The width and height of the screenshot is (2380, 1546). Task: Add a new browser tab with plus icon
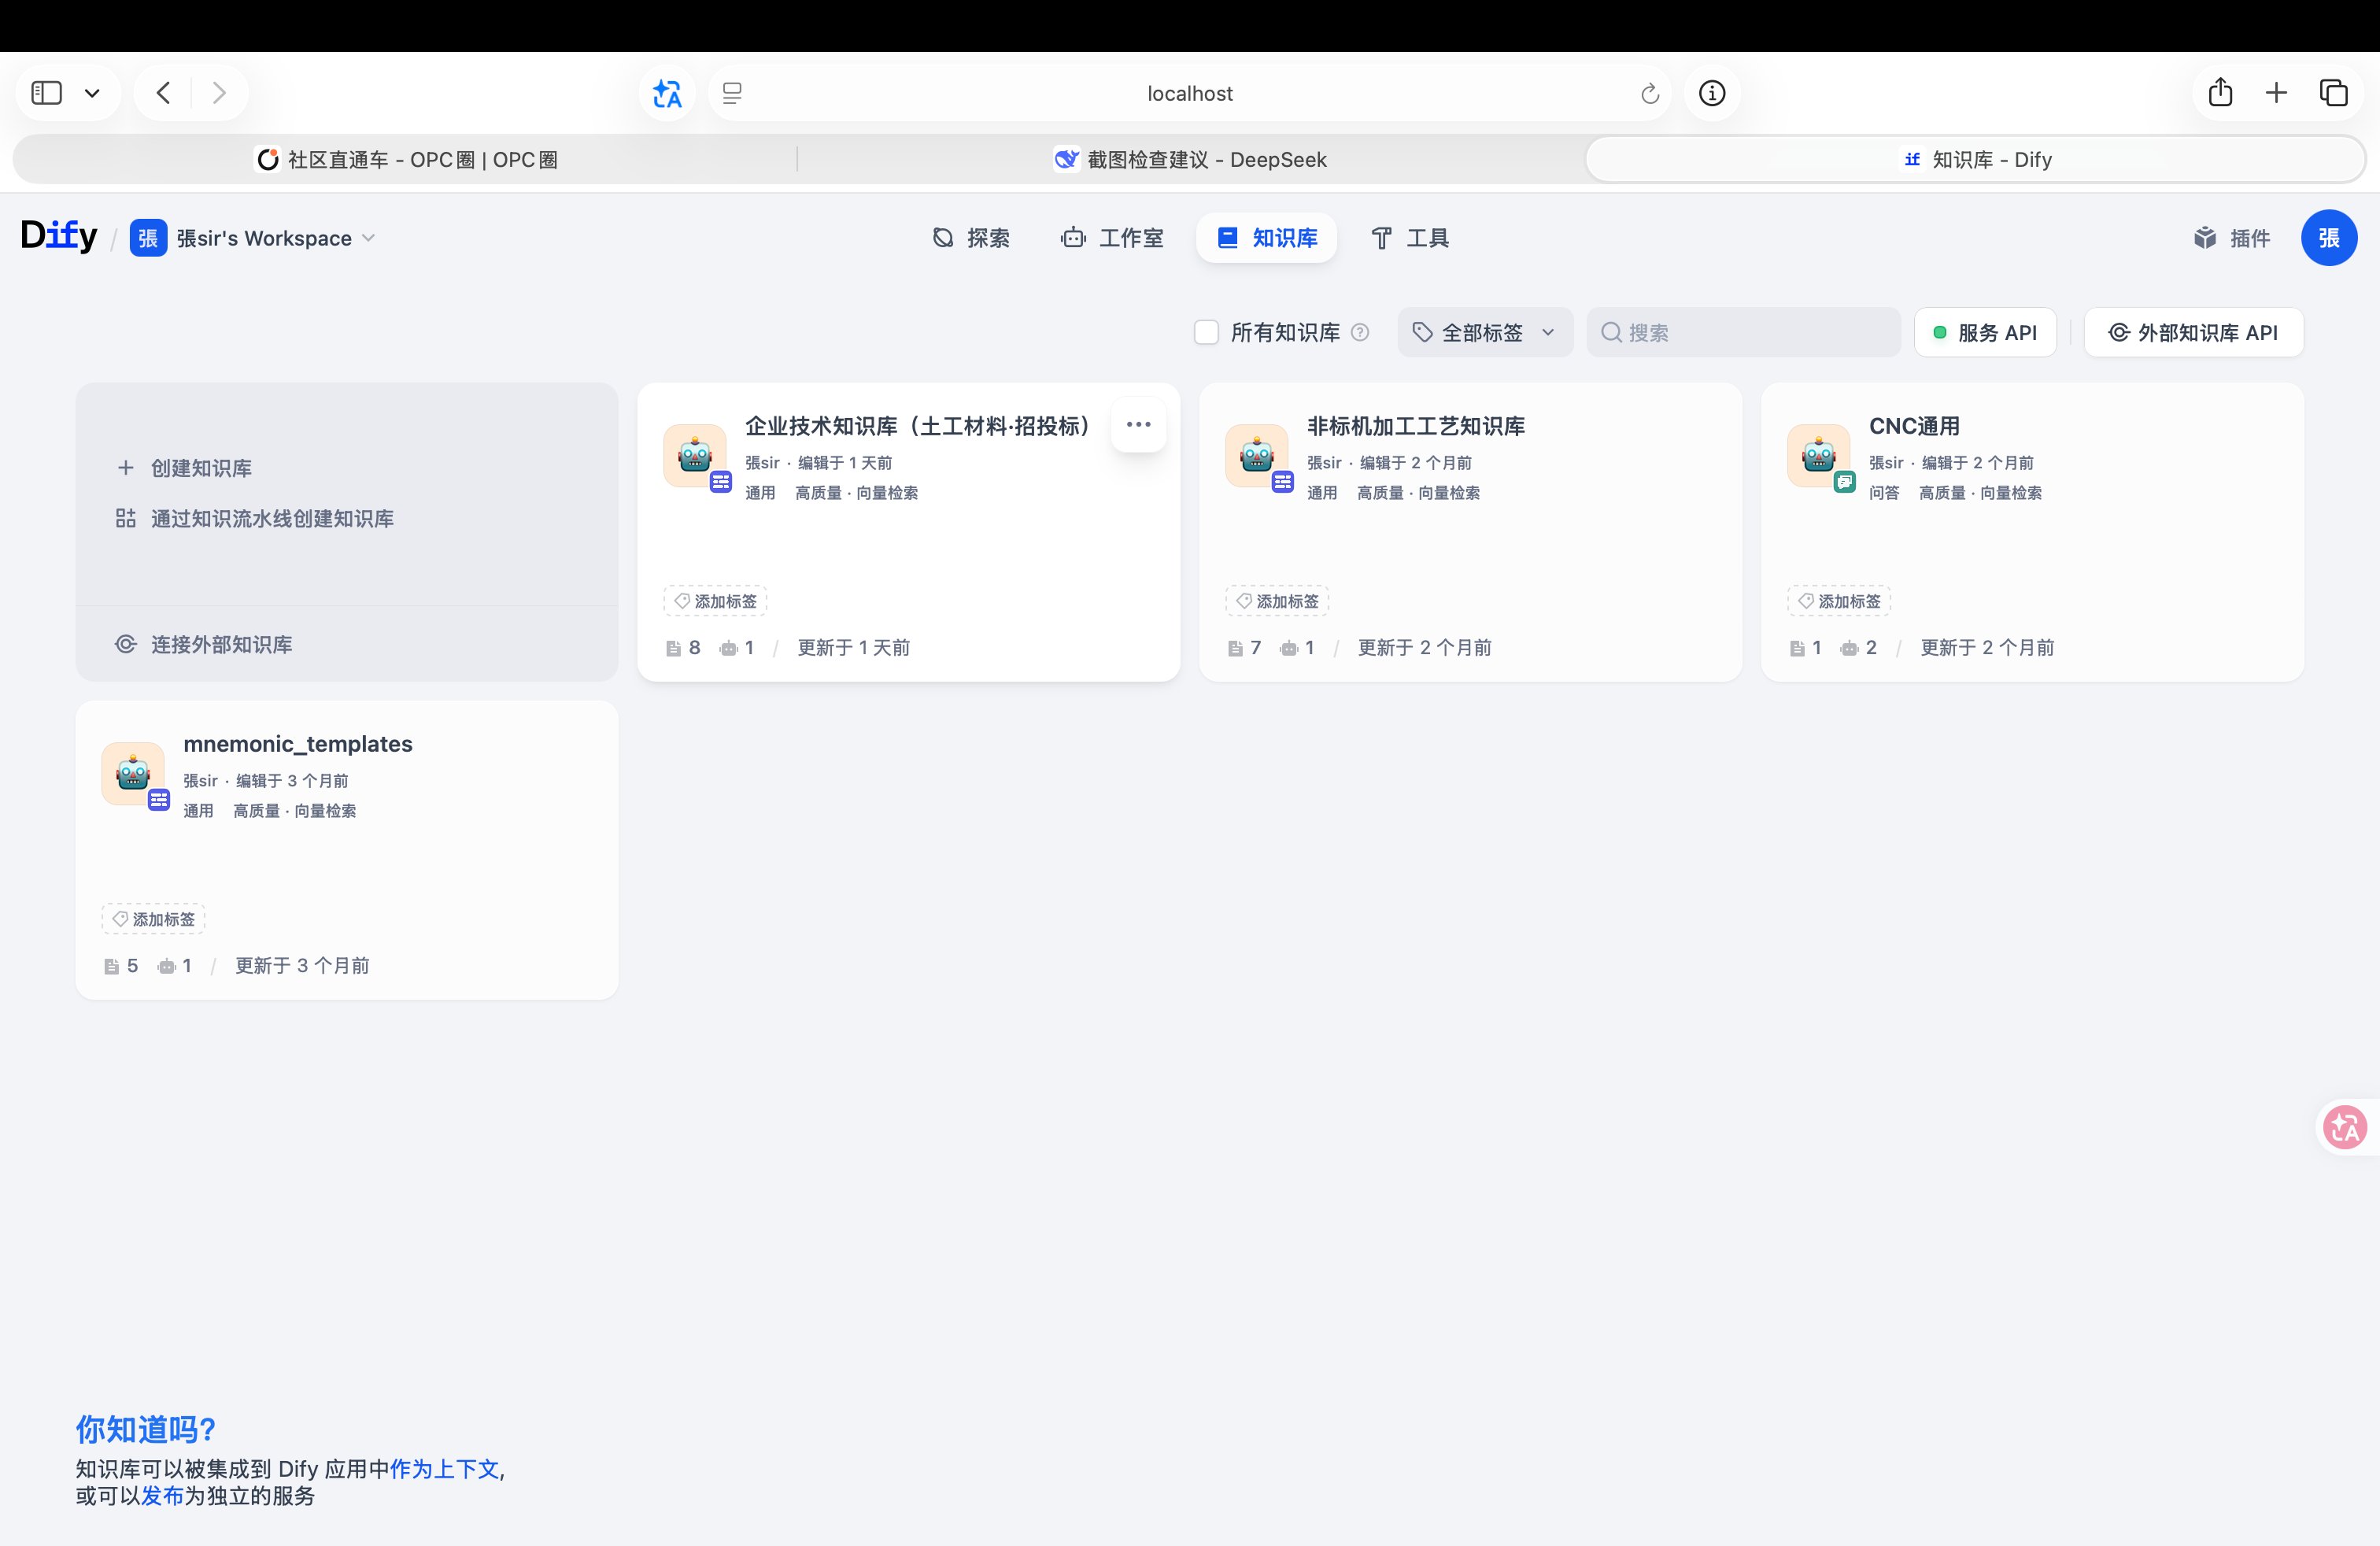[x=2276, y=93]
